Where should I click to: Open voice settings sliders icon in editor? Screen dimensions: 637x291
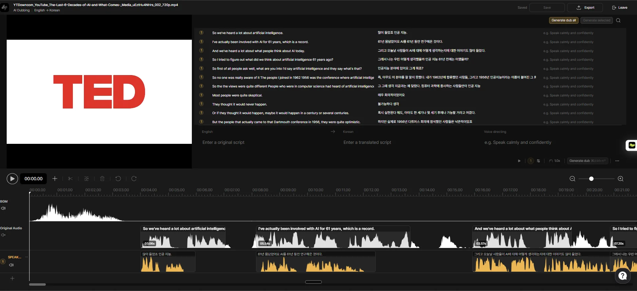(x=538, y=161)
